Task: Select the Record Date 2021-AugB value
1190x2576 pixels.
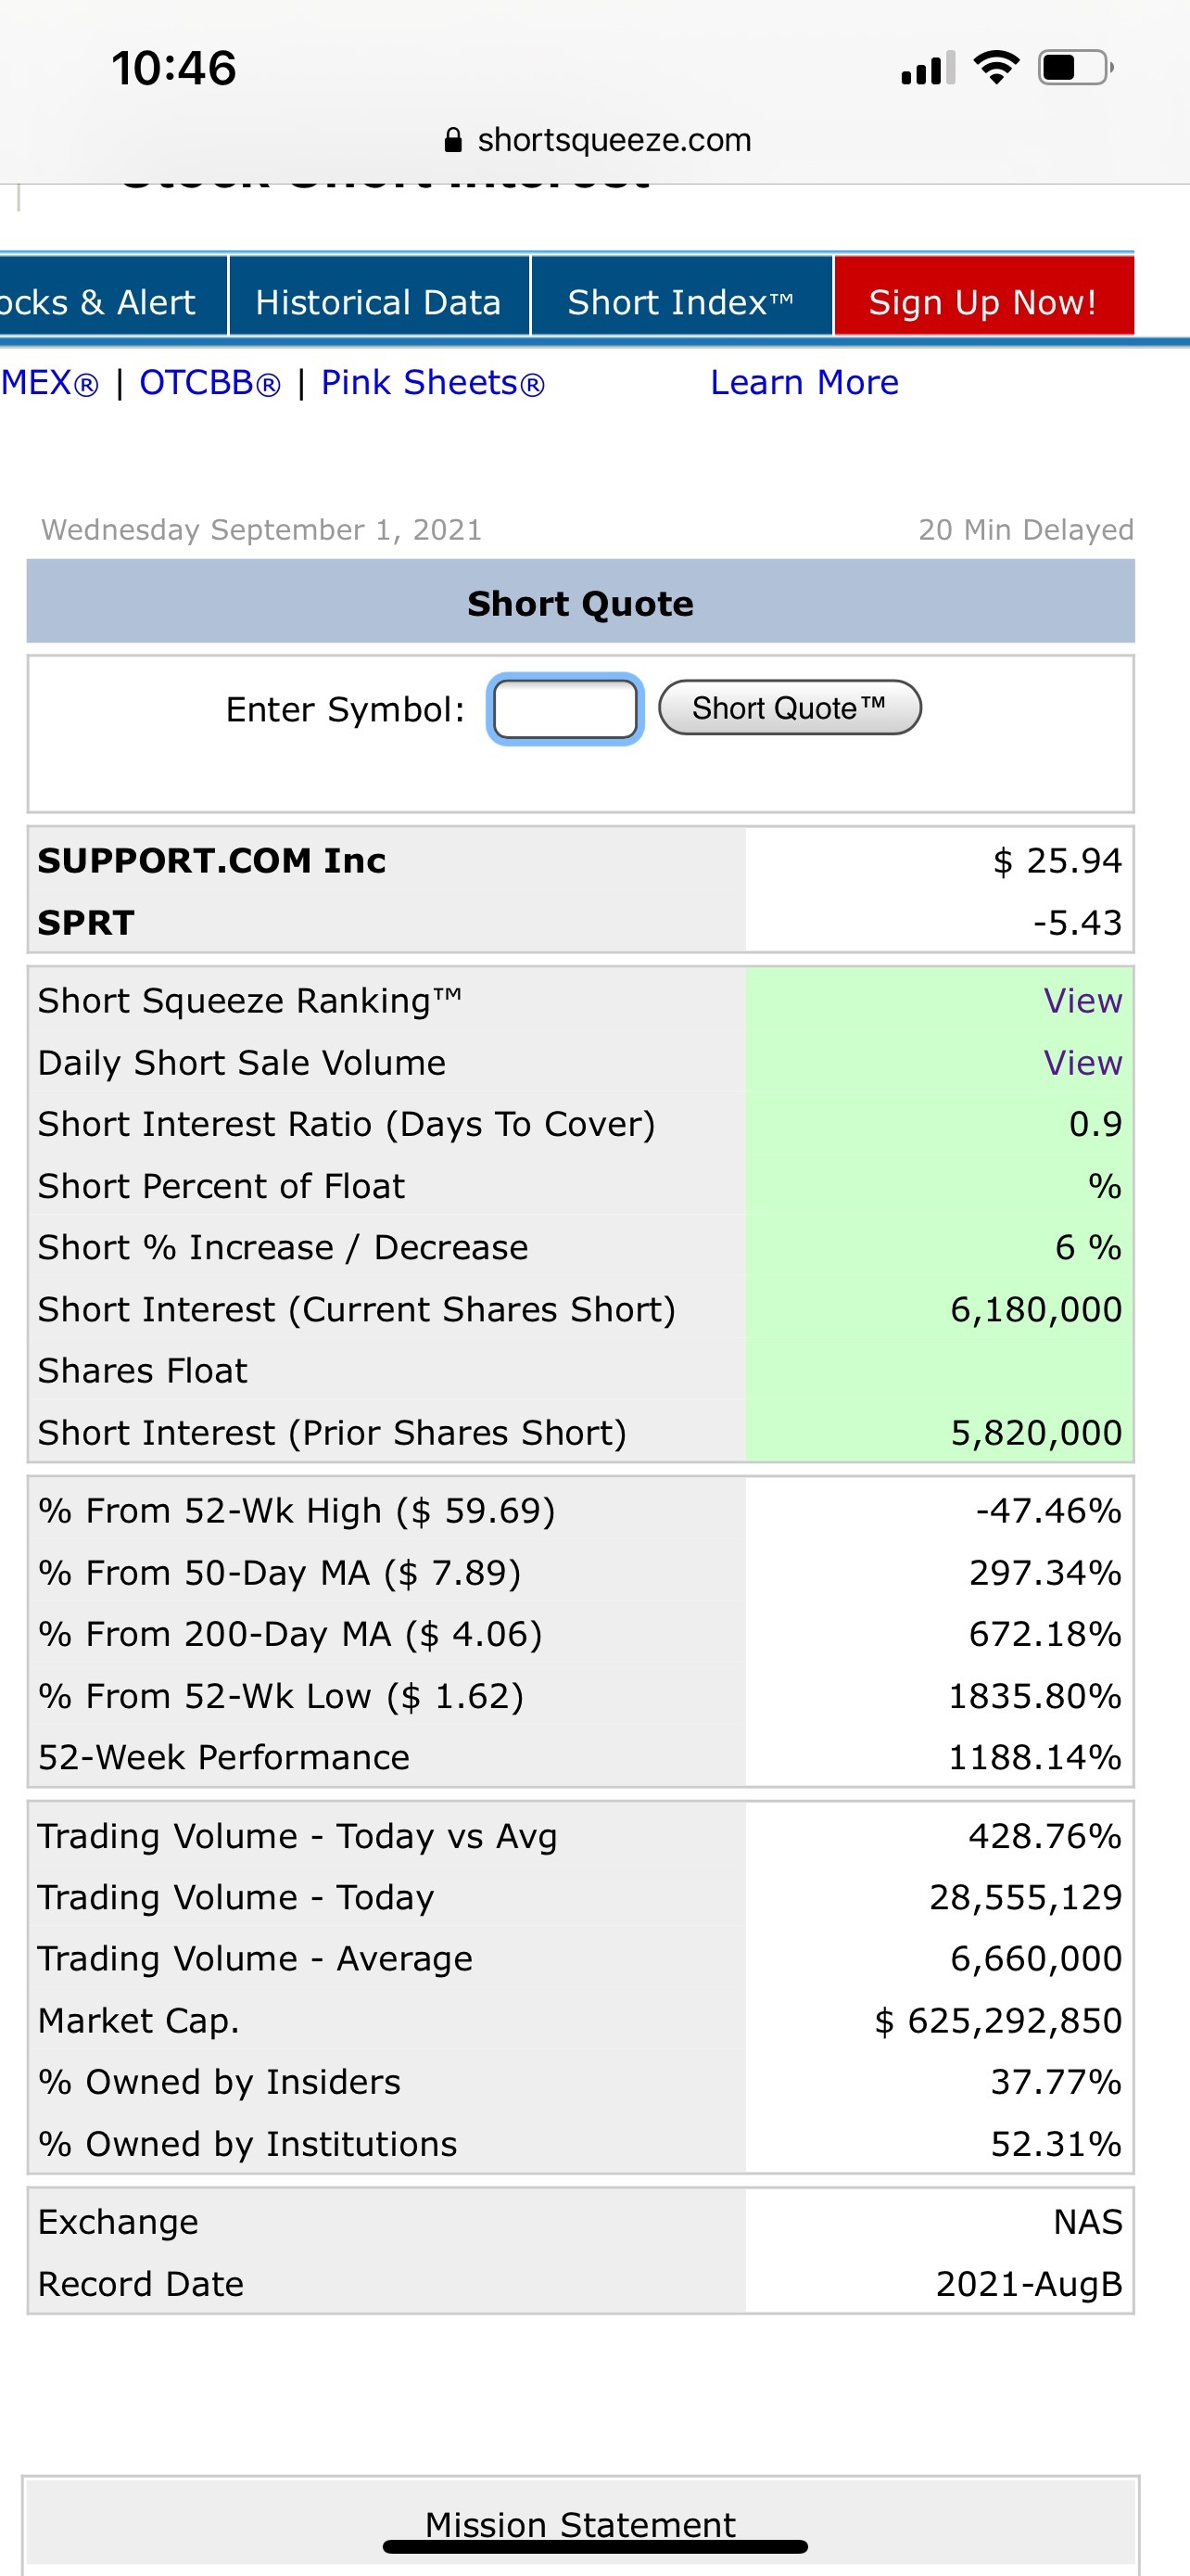Action: tap(1029, 2285)
